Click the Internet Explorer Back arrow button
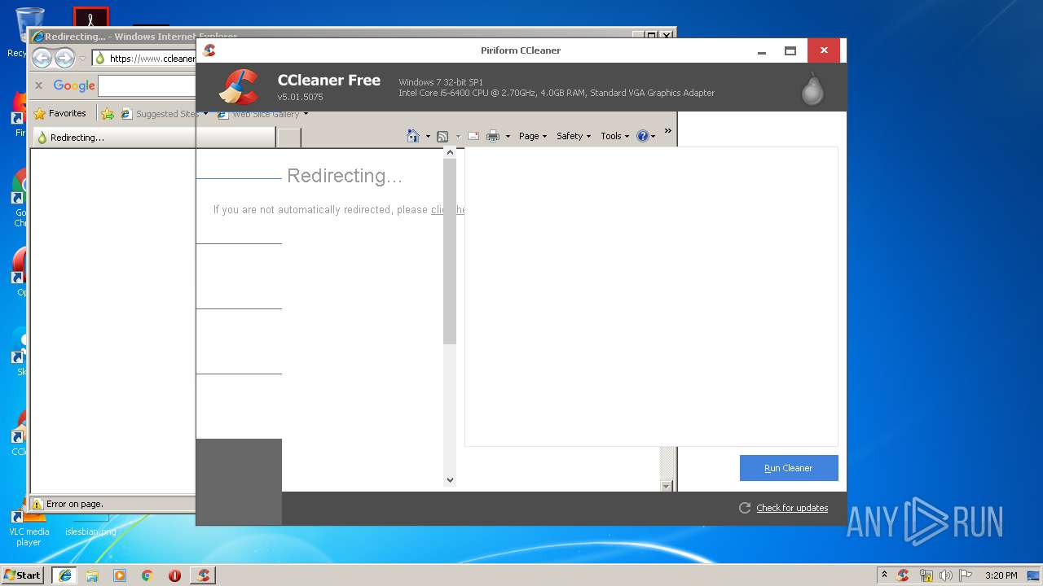The width and height of the screenshot is (1043, 586). pyautogui.click(x=42, y=58)
